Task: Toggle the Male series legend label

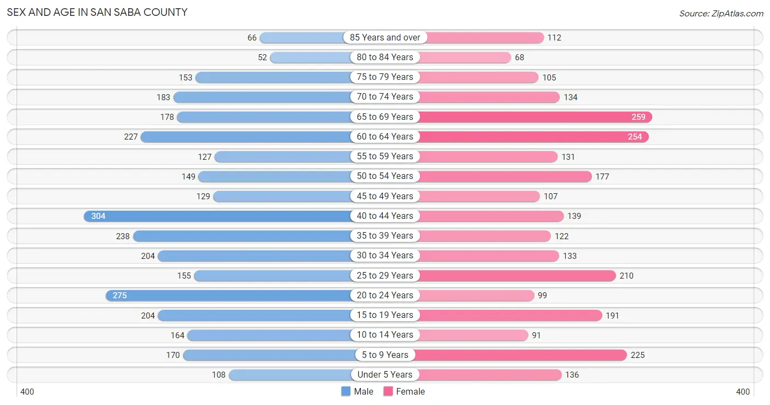Action: pos(364,391)
